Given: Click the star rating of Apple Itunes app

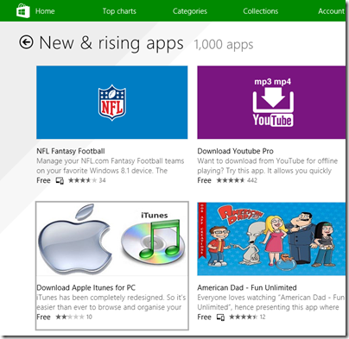Looking at the screenshot, I should click(x=70, y=317).
